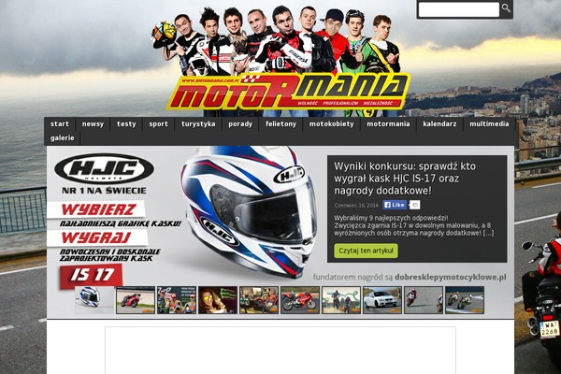561x374 pixels.
Task: Open the start menu item
Action: [x=60, y=124]
